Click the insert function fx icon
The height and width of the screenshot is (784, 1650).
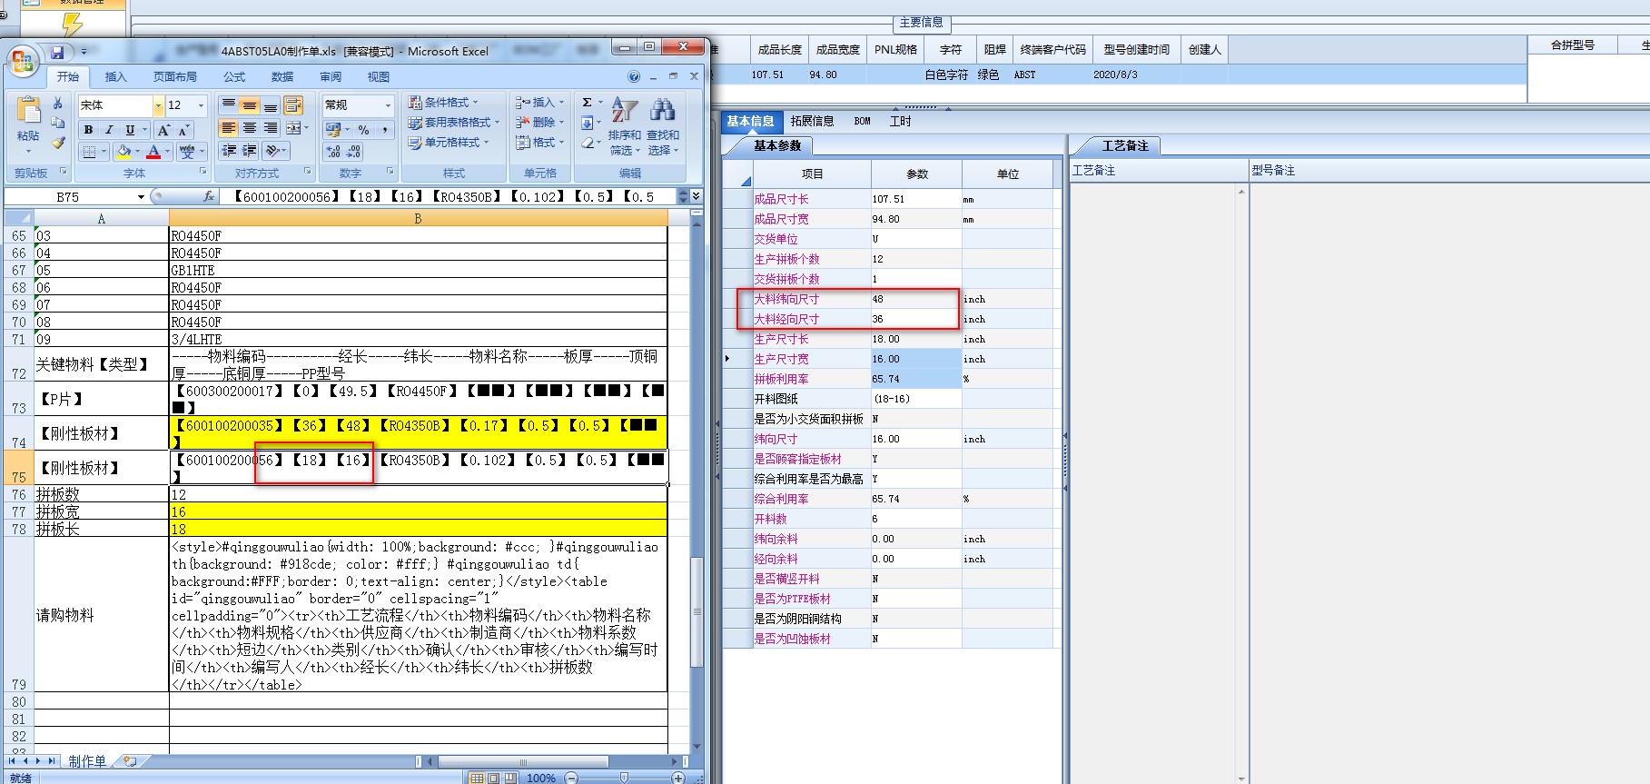(209, 196)
